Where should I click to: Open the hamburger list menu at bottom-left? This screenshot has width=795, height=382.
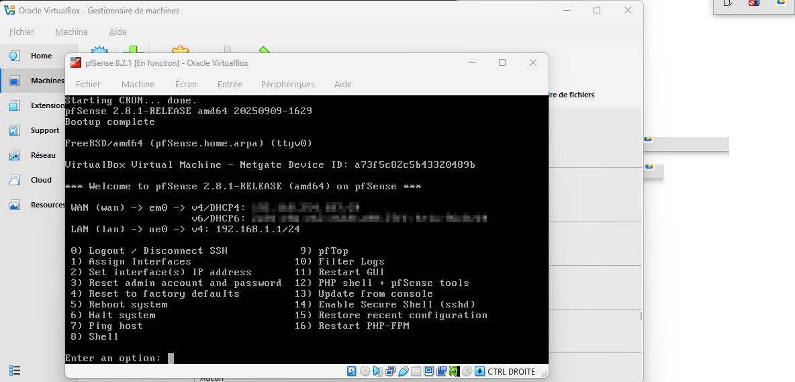click(15, 371)
